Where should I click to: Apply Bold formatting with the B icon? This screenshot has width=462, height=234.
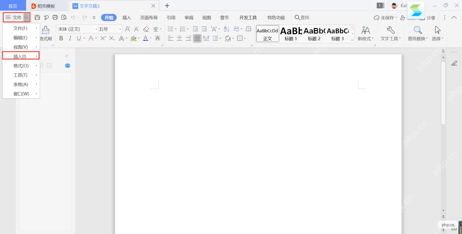(61, 38)
